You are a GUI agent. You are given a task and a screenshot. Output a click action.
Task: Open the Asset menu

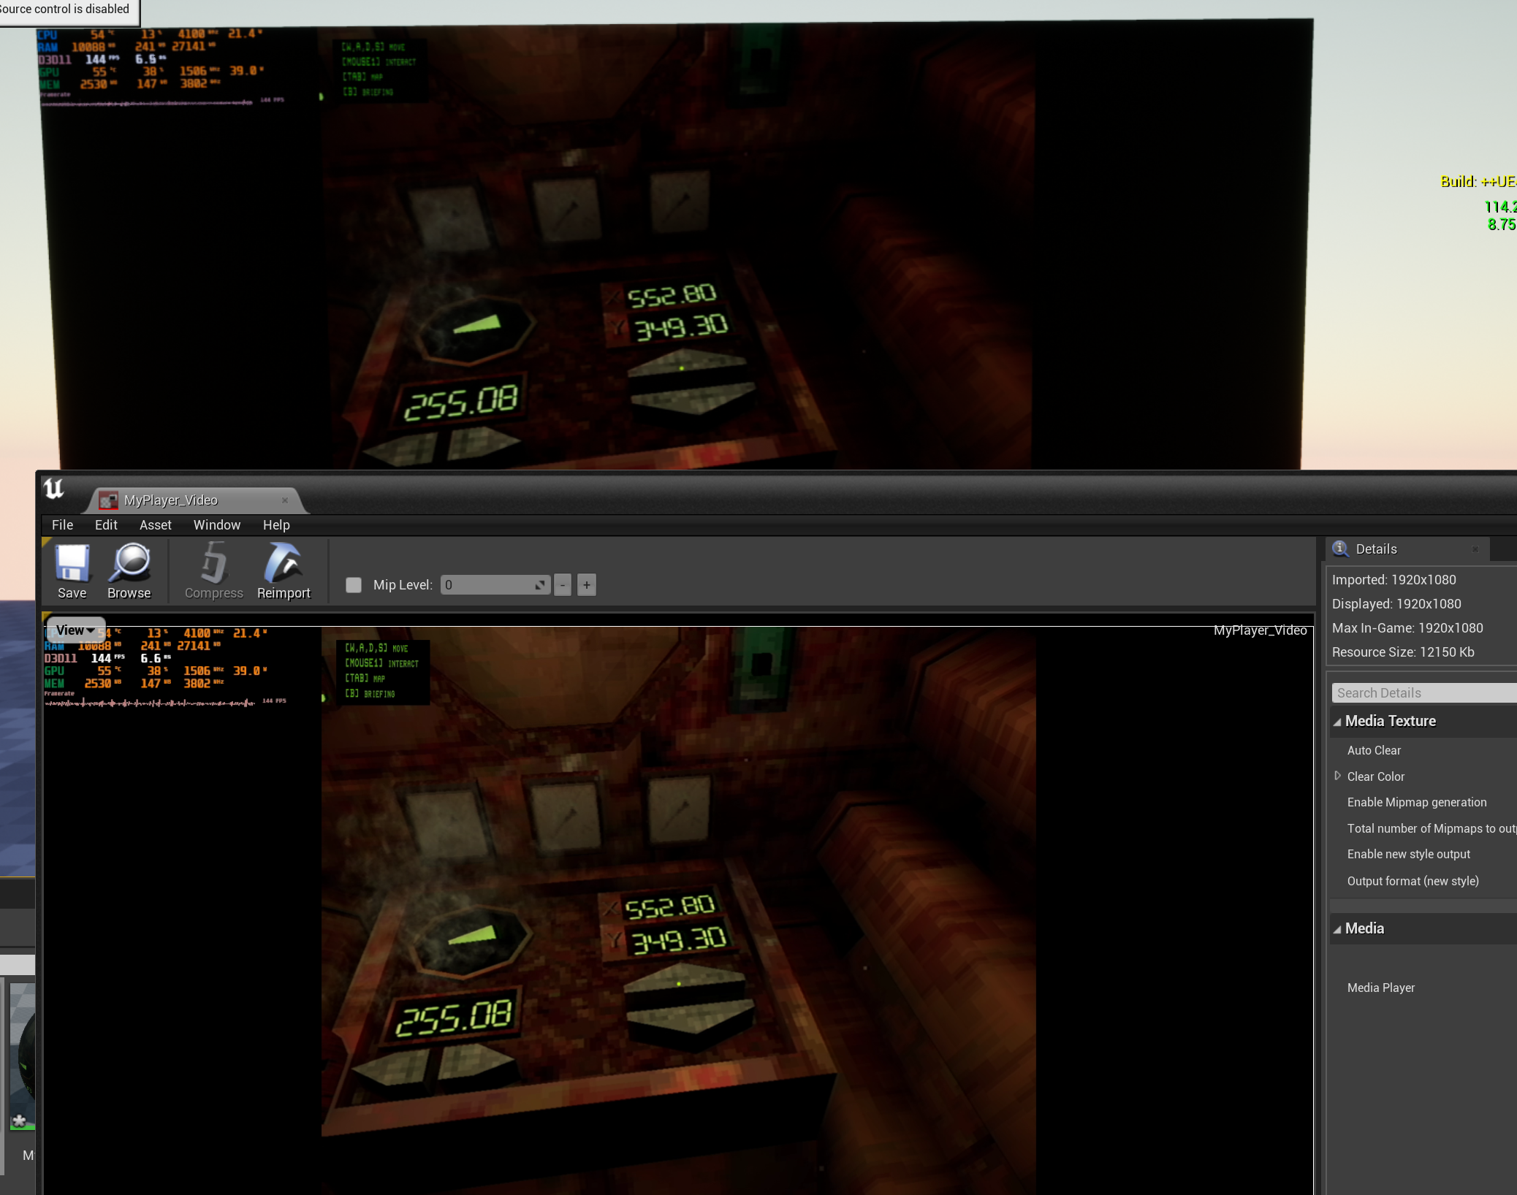(x=155, y=524)
